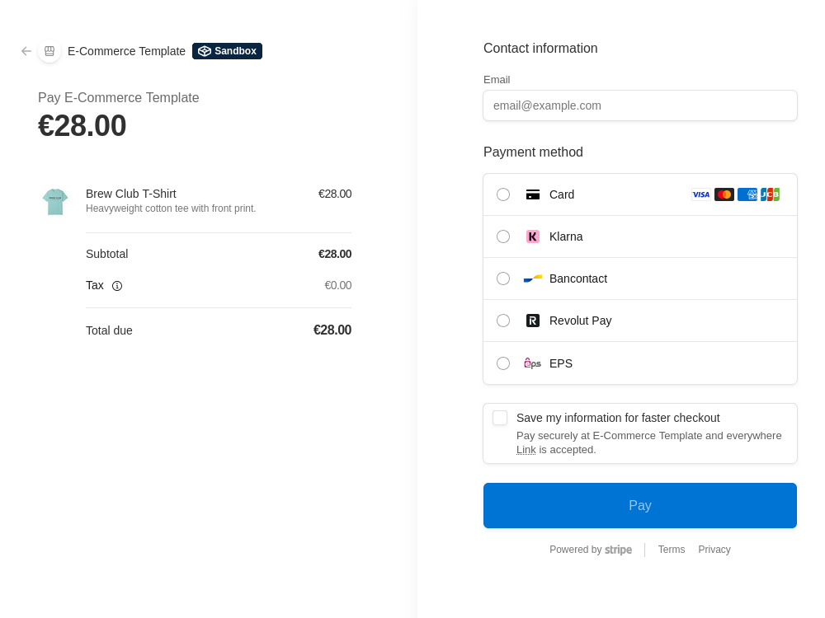Click the American Express logo

tap(747, 194)
